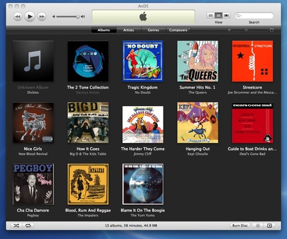Open the Genius gear icon in bottom bar
Screen dimensions: 287x239
(258, 225)
